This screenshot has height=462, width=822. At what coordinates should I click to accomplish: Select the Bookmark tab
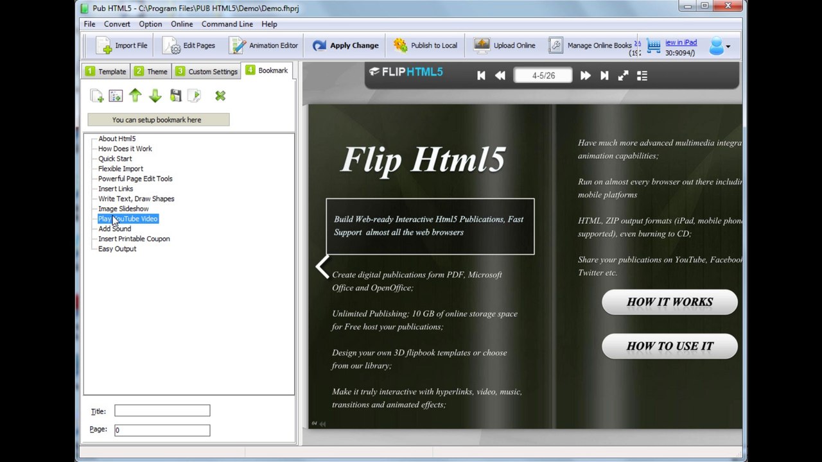click(x=267, y=71)
